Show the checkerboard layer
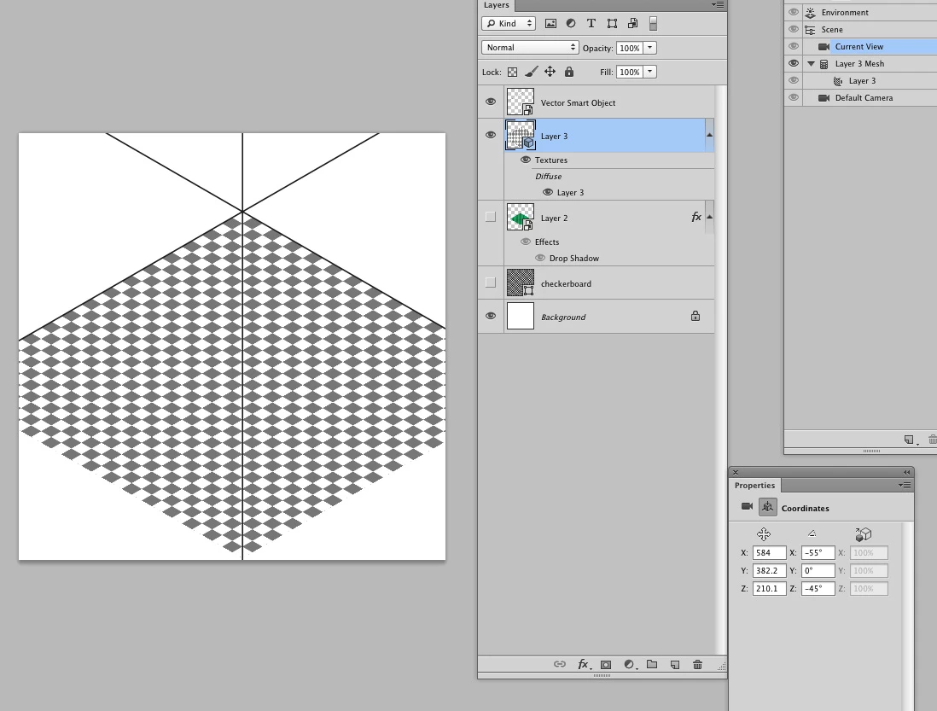The height and width of the screenshot is (711, 937). tap(491, 283)
